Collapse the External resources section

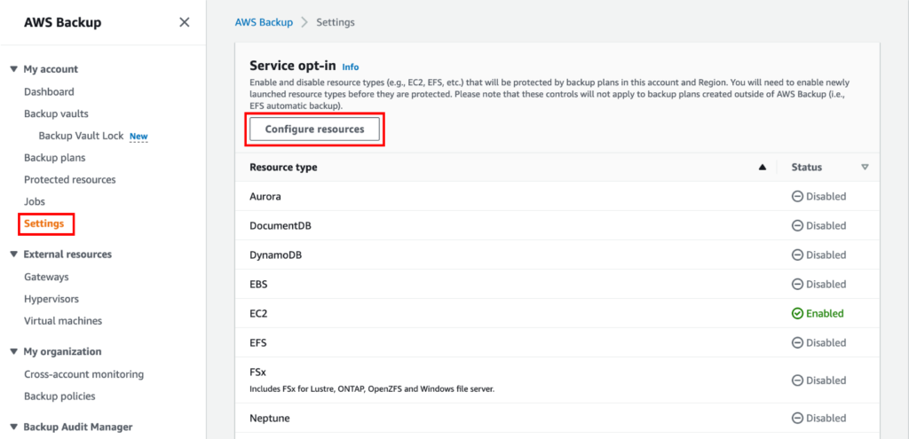click(x=14, y=255)
